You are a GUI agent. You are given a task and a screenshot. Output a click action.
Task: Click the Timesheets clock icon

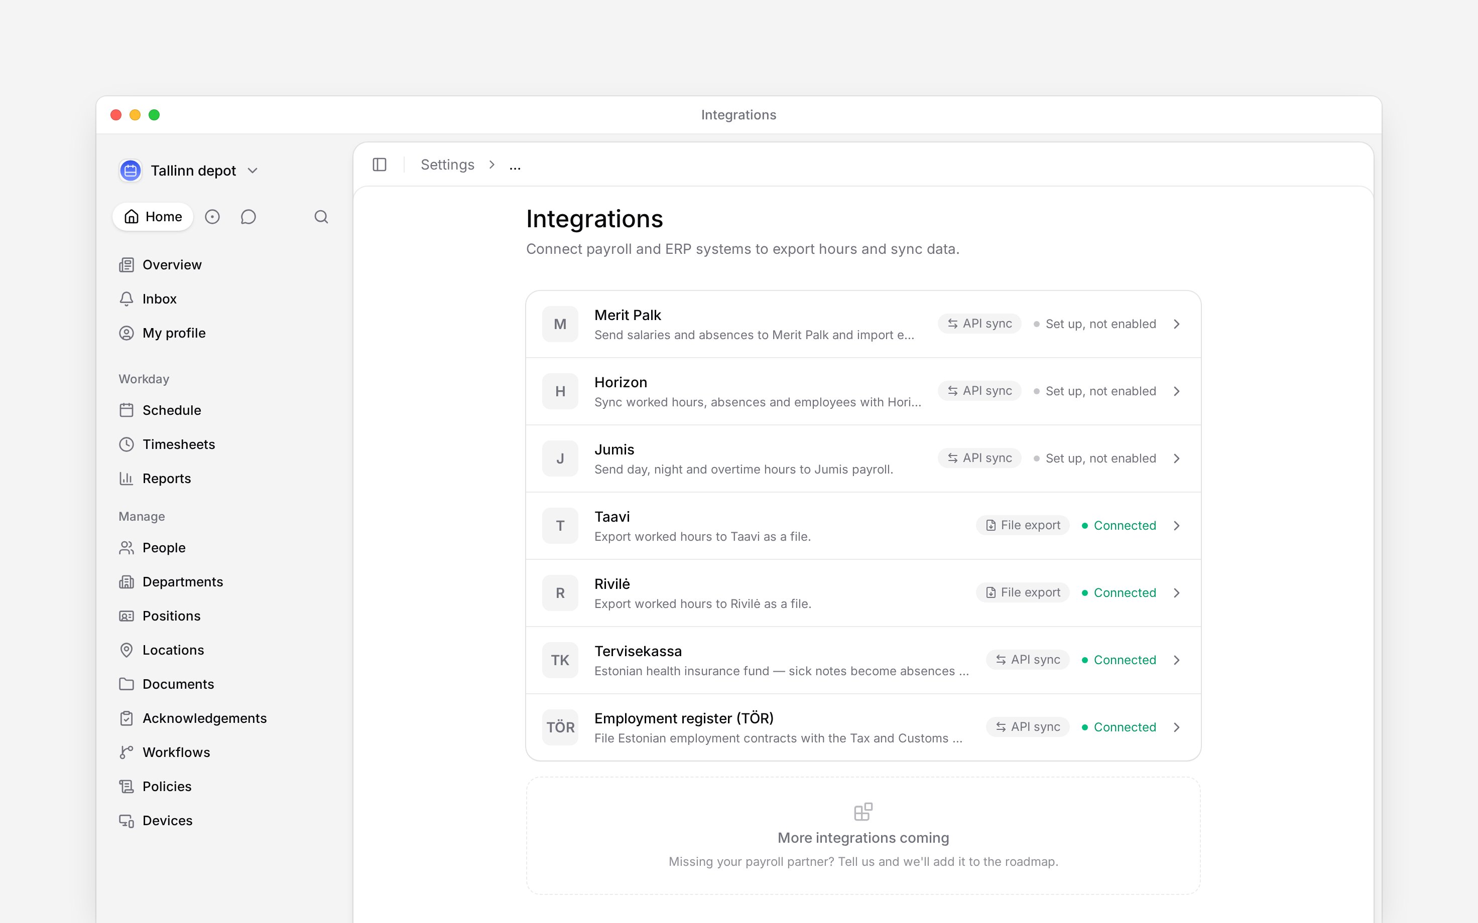tap(127, 444)
